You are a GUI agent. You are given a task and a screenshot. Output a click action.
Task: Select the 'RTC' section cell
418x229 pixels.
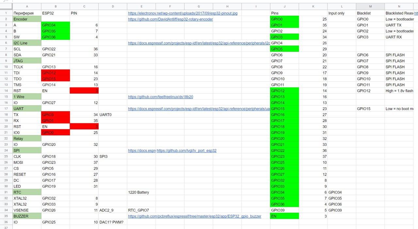(27, 192)
